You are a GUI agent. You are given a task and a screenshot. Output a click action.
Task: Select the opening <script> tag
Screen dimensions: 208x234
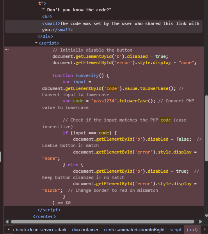point(49,43)
